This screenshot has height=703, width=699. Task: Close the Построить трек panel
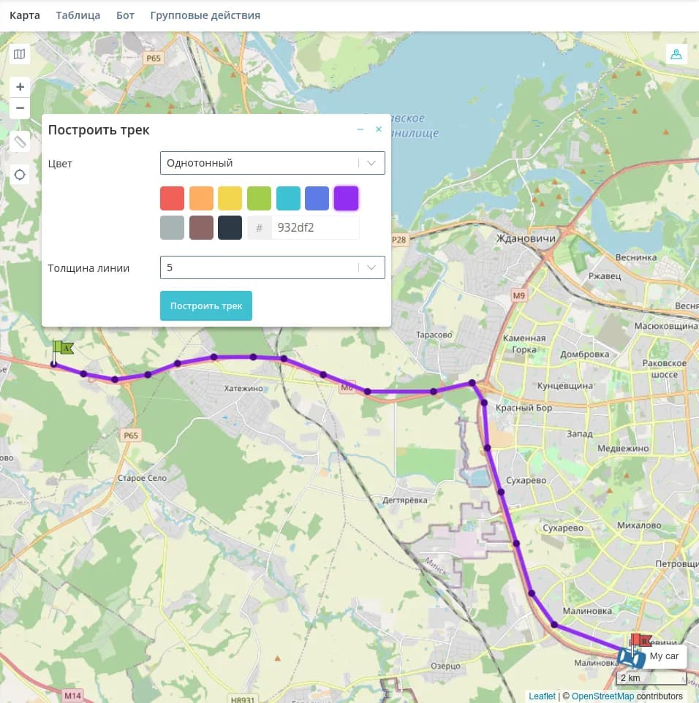click(379, 129)
